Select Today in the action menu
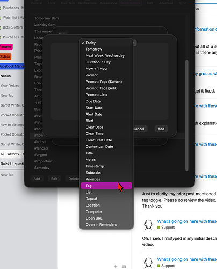Screen dimensions: 217x269 [x=106, y=43]
